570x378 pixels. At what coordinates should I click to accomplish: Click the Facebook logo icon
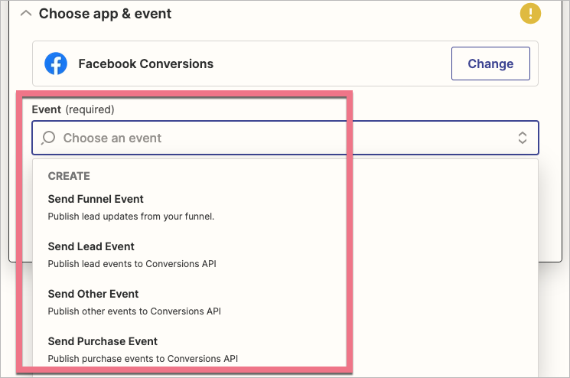(56, 64)
